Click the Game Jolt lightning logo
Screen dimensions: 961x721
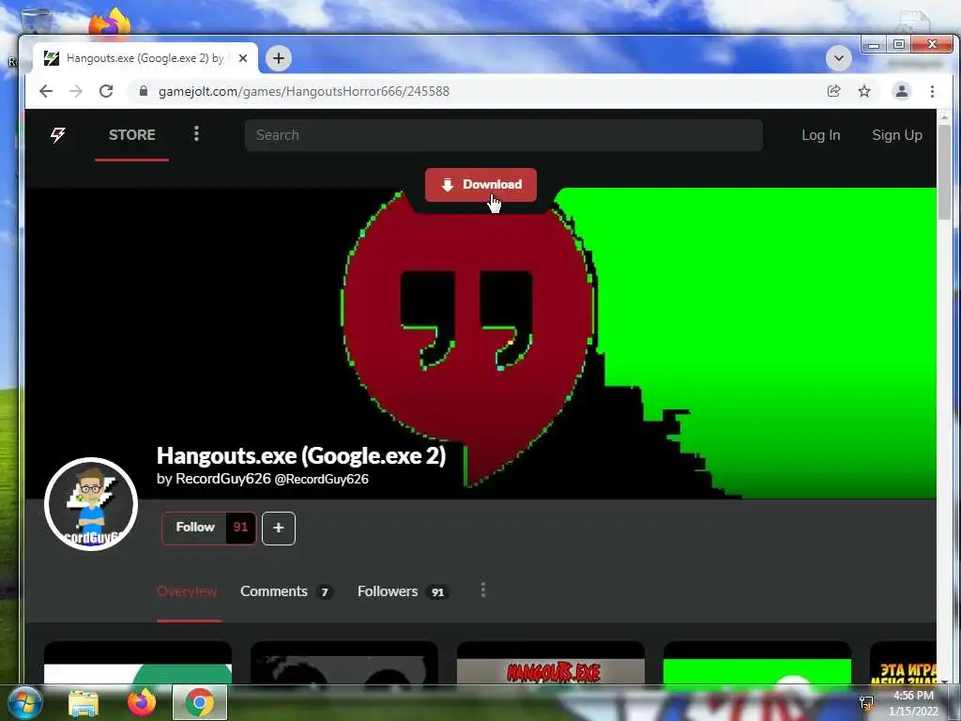tap(57, 135)
